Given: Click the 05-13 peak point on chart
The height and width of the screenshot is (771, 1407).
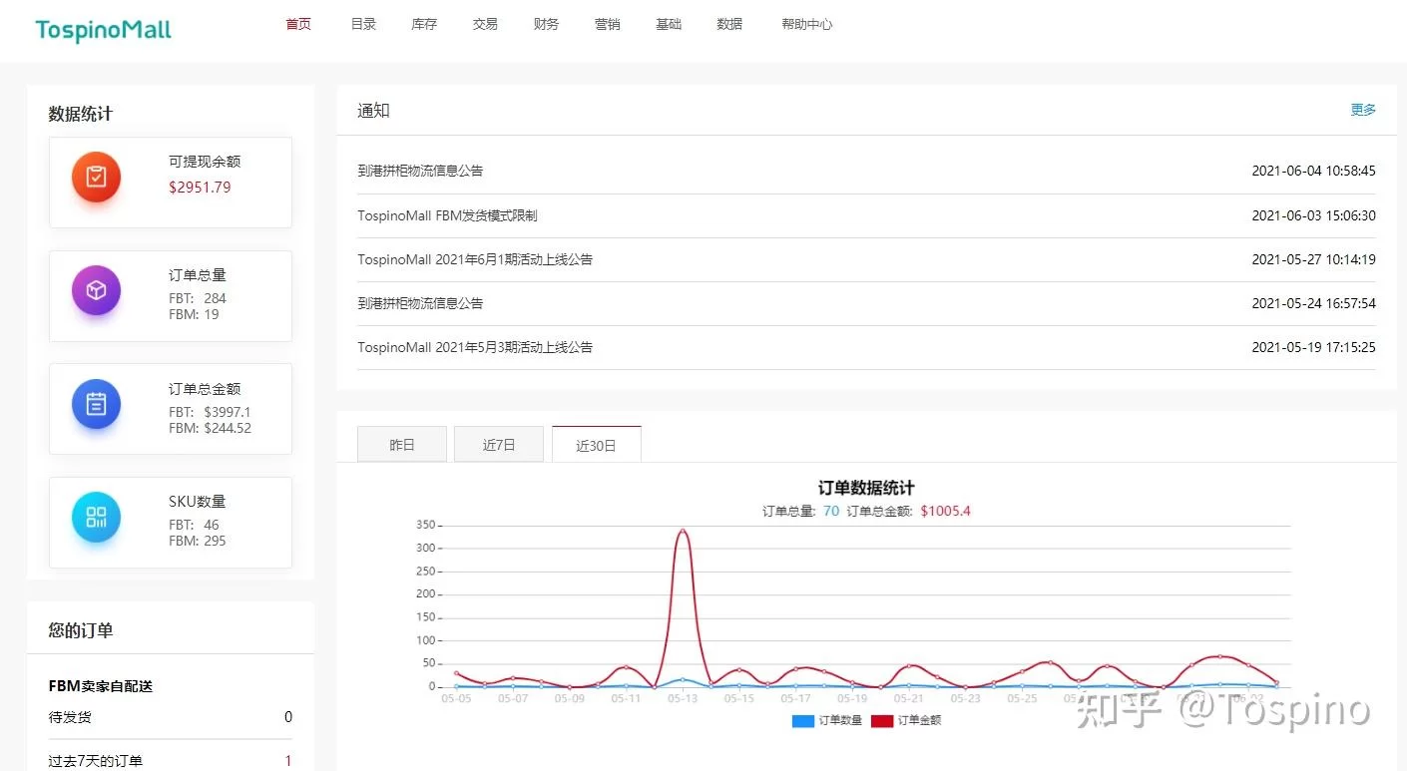Looking at the screenshot, I should tap(683, 531).
